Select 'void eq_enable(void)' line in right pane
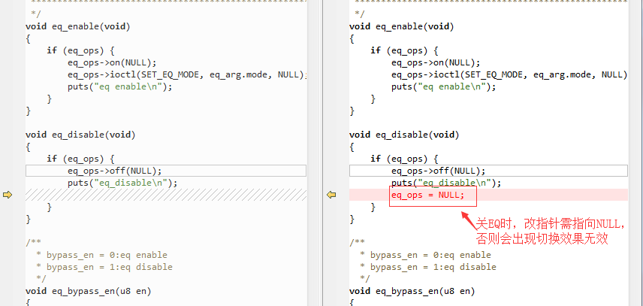 [x=402, y=26]
